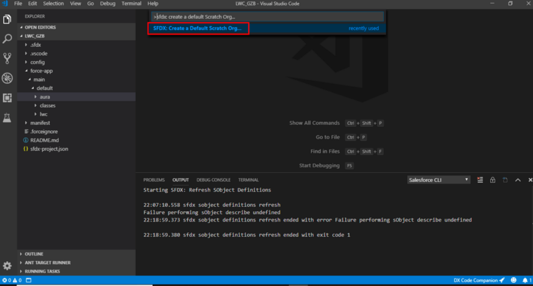This screenshot has width=533, height=286.
Task: Open the Extensions view in activity bar
Action: point(7,98)
